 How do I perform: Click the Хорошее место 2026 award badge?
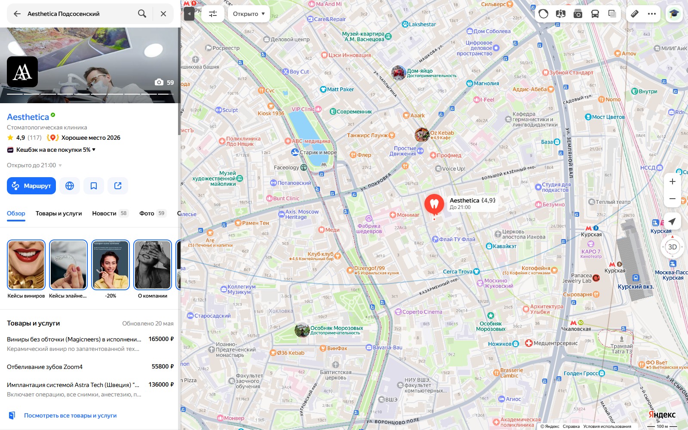tap(83, 138)
